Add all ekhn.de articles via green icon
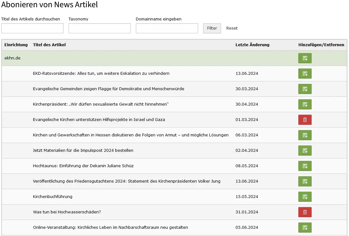349x236 pixels. [x=305, y=58]
